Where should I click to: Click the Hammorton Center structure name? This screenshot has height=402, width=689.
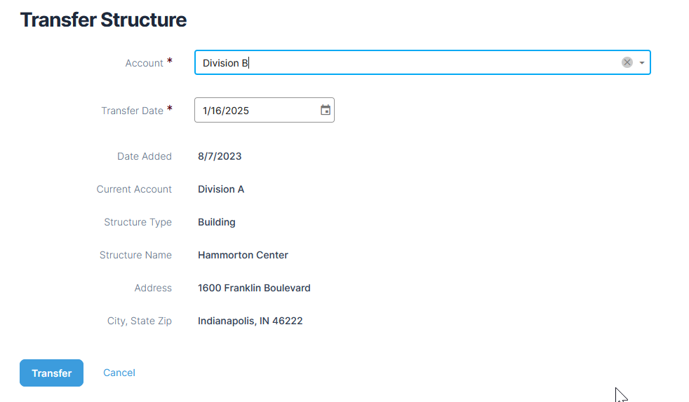coord(243,255)
